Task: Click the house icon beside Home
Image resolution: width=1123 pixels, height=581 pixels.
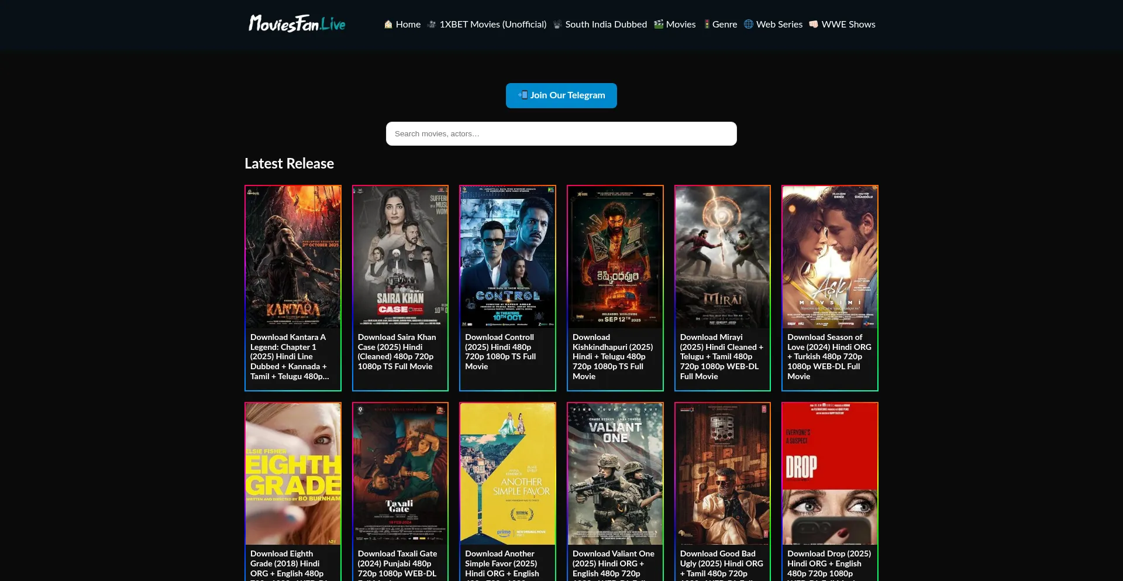Action: point(388,25)
